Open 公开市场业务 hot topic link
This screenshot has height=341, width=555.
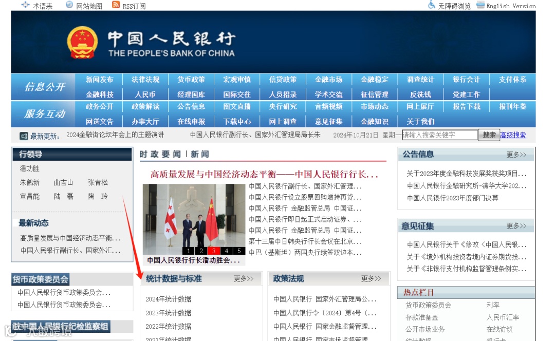coord(425,329)
